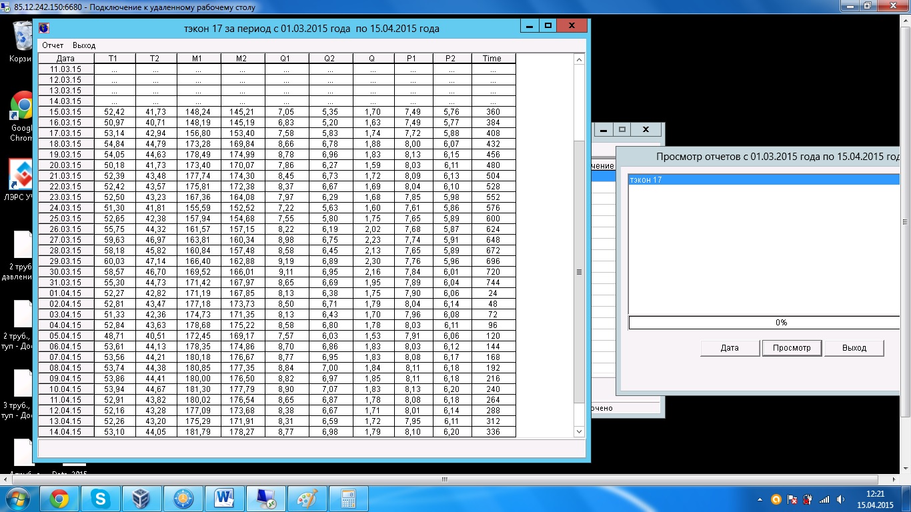The height and width of the screenshot is (512, 911).
Task: Click the Time column header
Action: (494, 59)
